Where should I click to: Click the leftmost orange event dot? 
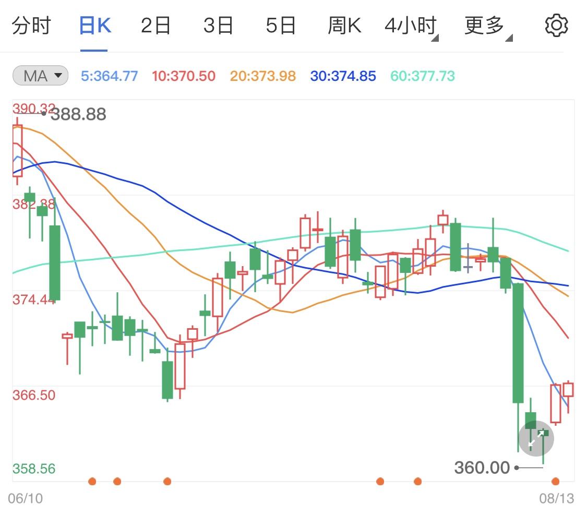click(x=92, y=481)
